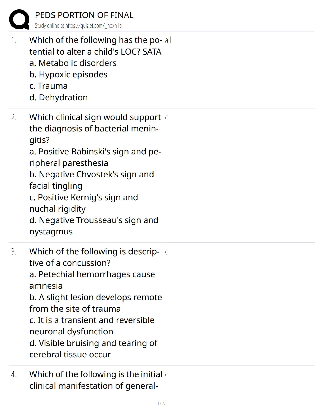This screenshot has height=418, width=323.
Task: Click question 4 about initial clinical manifestation
Action: pos(96,380)
